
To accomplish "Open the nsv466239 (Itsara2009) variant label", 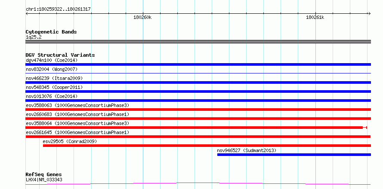I will (54, 78).
